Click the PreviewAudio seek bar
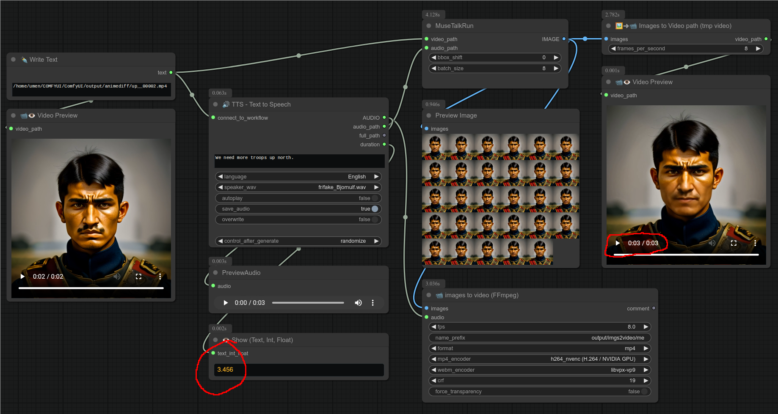Viewport: 778px width, 414px height. [x=308, y=303]
